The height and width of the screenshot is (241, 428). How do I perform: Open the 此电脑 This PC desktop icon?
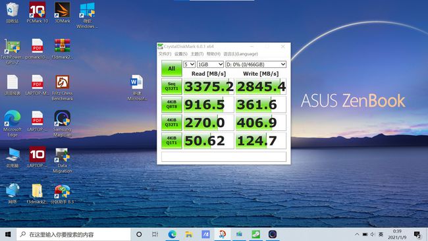point(13,157)
